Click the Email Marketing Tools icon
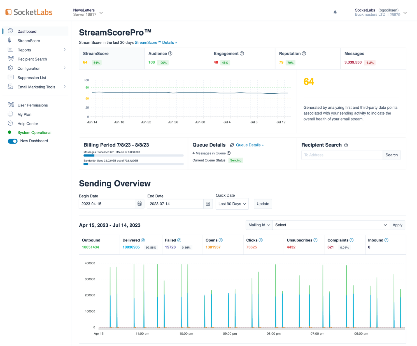417x346 pixels. [x=10, y=86]
